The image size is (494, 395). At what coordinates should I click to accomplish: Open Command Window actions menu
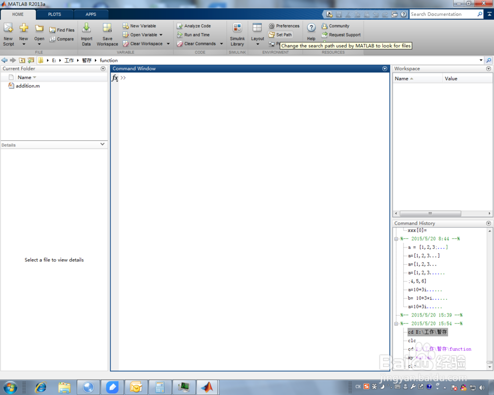tap(385, 69)
